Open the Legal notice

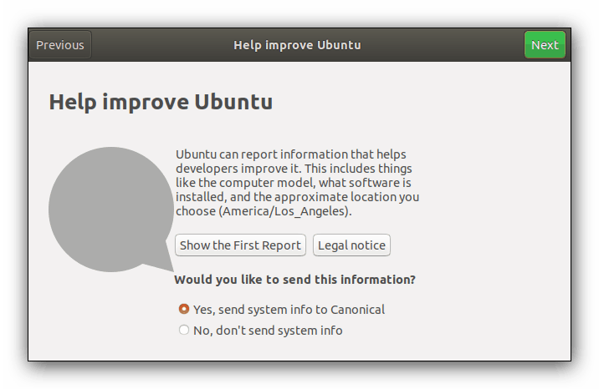point(351,245)
